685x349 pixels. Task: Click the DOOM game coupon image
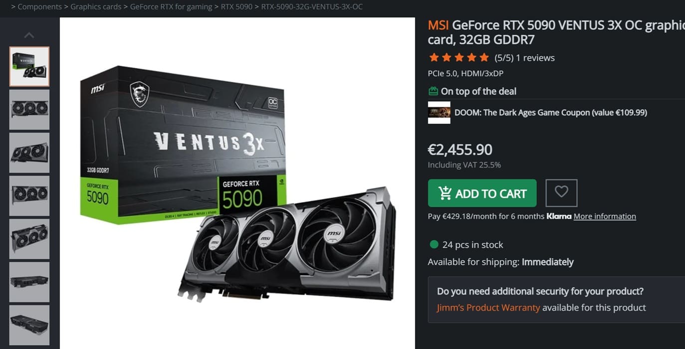439,113
